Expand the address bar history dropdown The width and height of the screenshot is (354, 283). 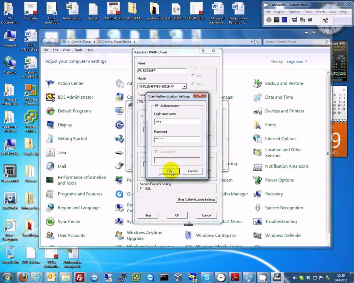pos(252,42)
